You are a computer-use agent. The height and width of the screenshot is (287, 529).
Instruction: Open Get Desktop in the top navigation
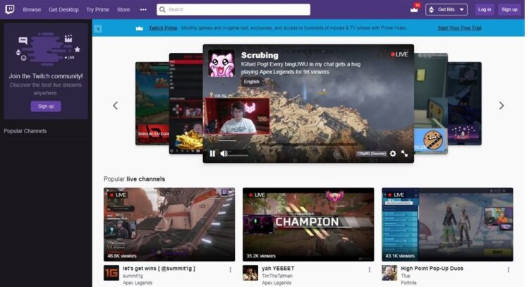[x=63, y=10]
